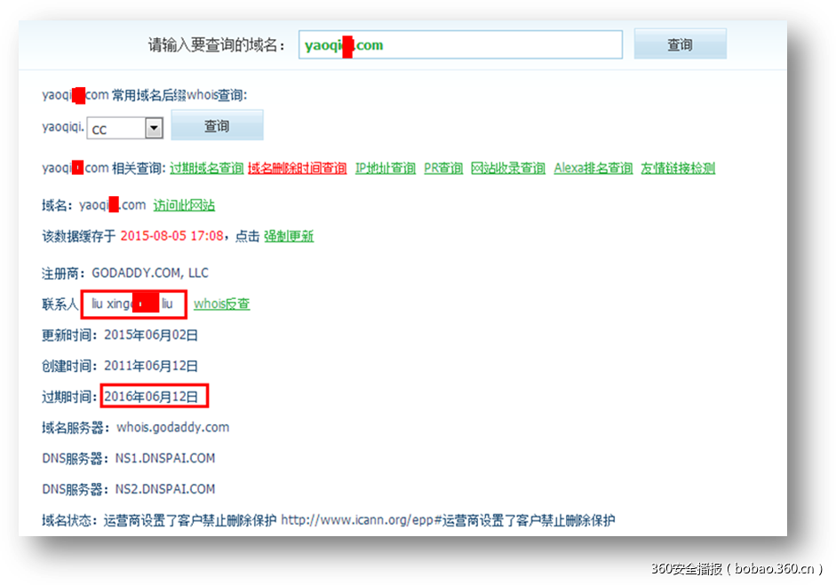Screen dimensions: 836x585
Task: Click the dropdown arrow beside the suffix box
Action: point(154,127)
